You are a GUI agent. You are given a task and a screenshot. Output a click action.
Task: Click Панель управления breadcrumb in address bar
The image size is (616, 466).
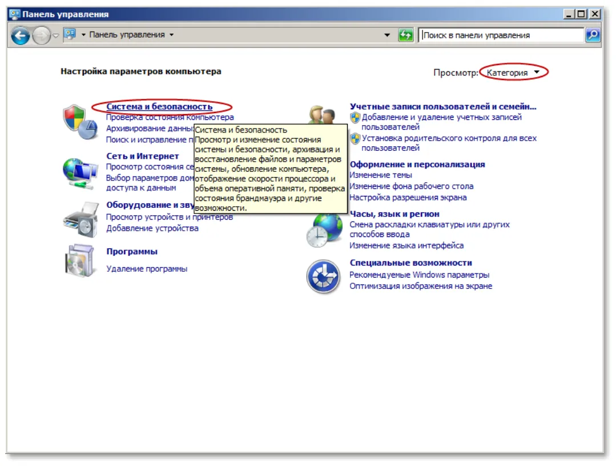[127, 35]
